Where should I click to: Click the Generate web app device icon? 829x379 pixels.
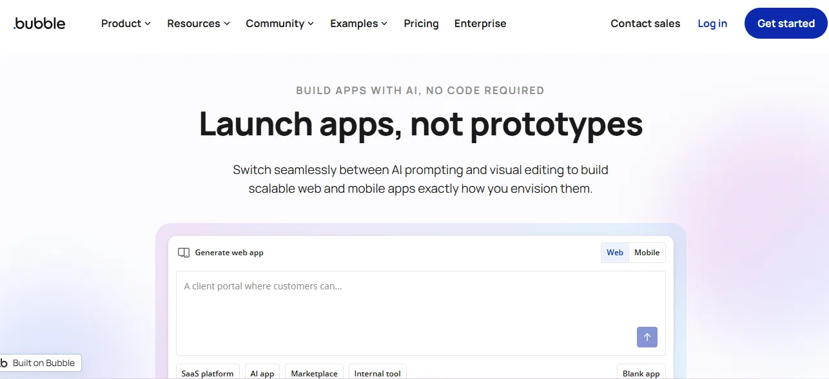pos(184,253)
